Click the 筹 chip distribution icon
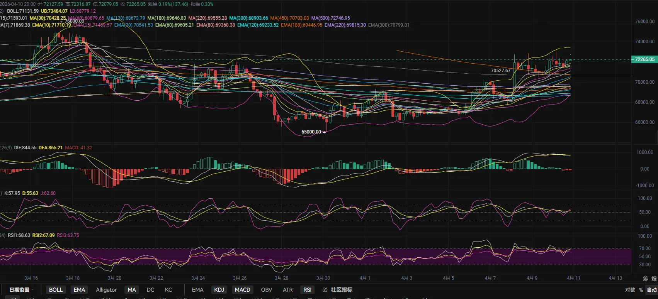This screenshot has width=658, height=299. (x=646, y=279)
